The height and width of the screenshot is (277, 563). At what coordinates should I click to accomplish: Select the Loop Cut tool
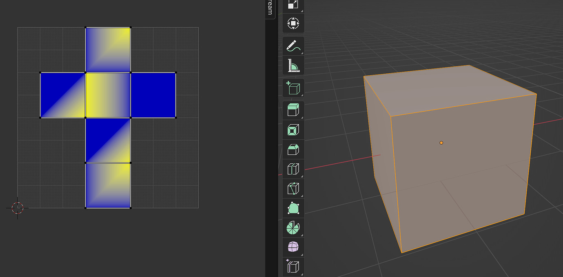pos(293,168)
